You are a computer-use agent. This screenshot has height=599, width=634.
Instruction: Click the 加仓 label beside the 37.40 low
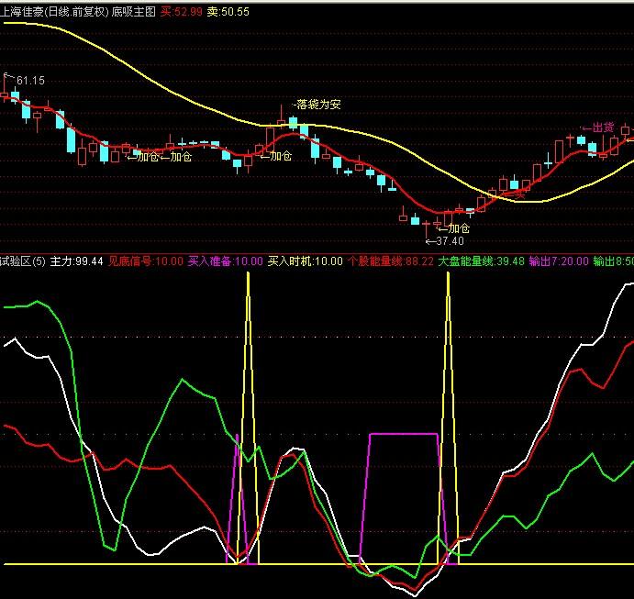pos(459,228)
